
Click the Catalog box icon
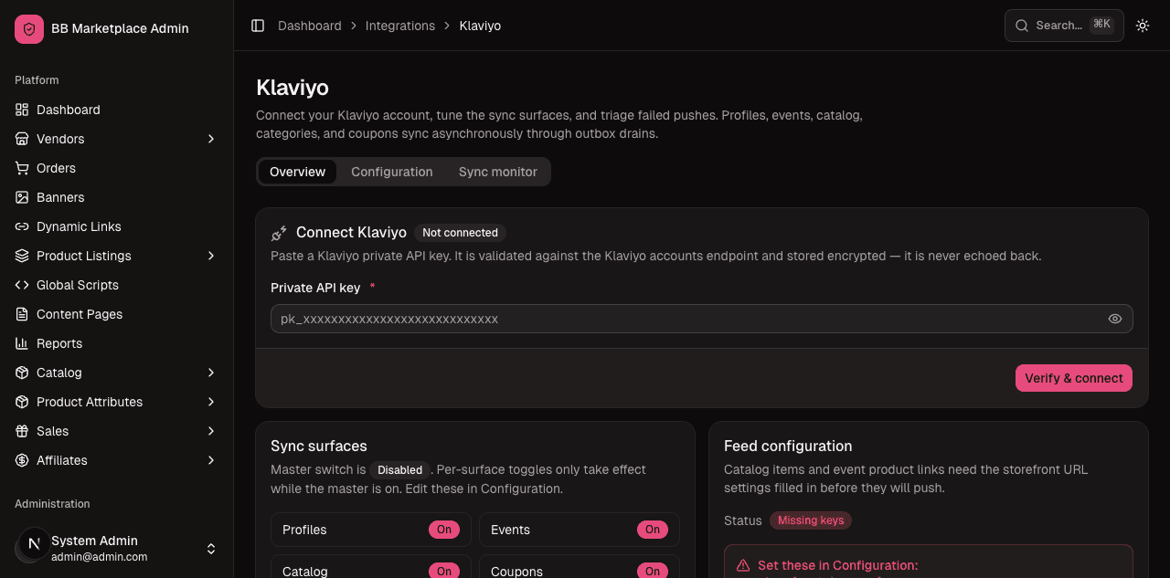[22, 373]
